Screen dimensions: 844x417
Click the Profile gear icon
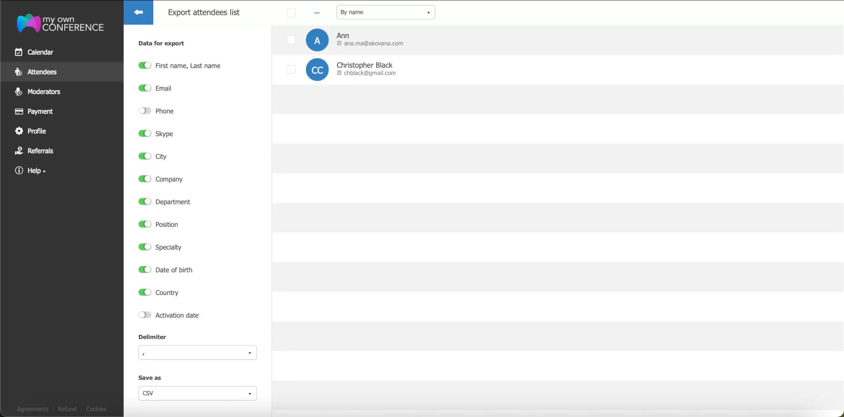click(19, 131)
